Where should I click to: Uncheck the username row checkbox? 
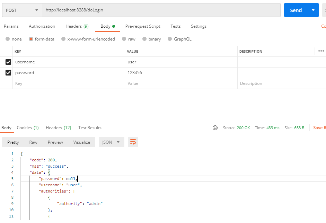(x=8, y=62)
